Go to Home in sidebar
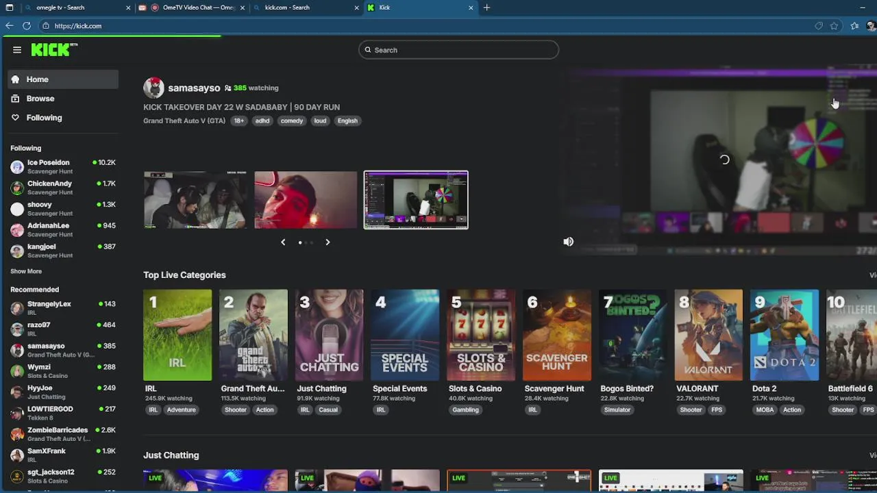 pyautogui.click(x=63, y=79)
